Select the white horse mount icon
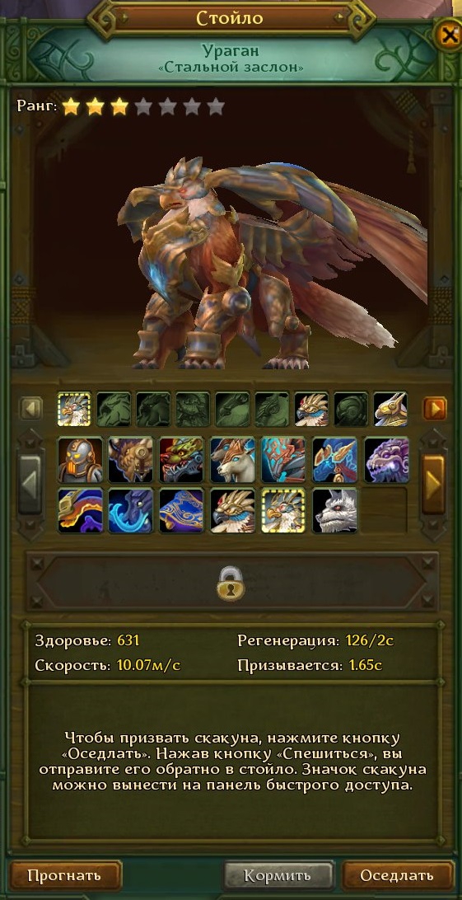Image resolution: width=462 pixels, height=900 pixels. [233, 459]
